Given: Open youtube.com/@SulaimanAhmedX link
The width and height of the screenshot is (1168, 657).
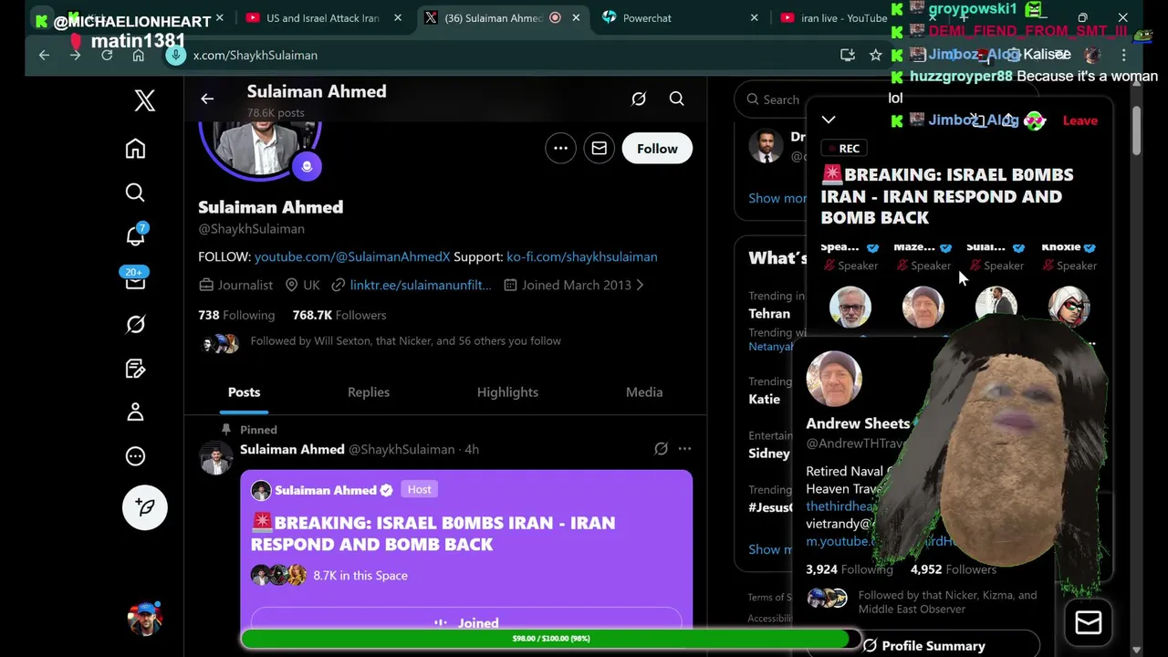Looking at the screenshot, I should coord(352,256).
